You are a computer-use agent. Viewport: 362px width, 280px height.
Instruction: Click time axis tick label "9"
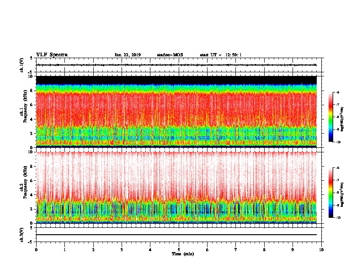point(293,250)
